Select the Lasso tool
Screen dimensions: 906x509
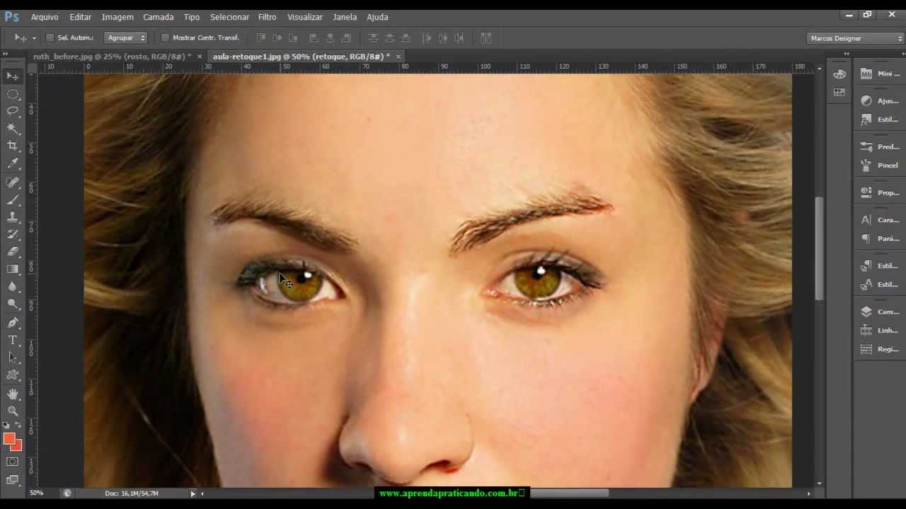click(x=13, y=111)
